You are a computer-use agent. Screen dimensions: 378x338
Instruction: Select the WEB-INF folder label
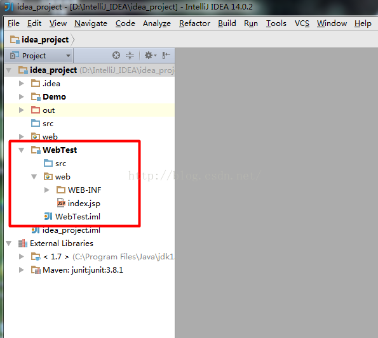click(84, 190)
